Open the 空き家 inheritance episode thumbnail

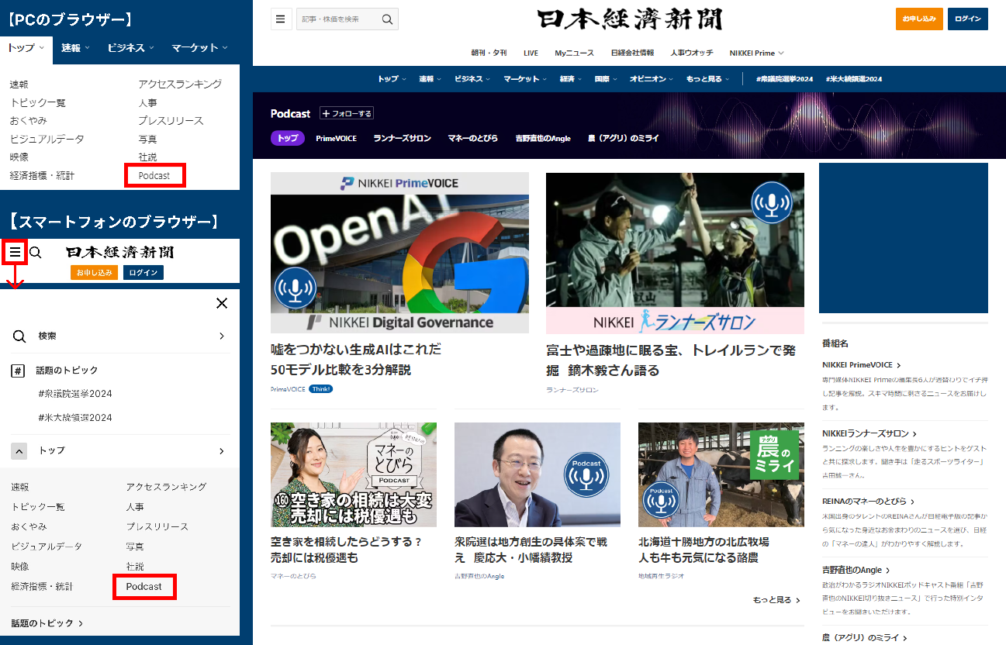354,474
